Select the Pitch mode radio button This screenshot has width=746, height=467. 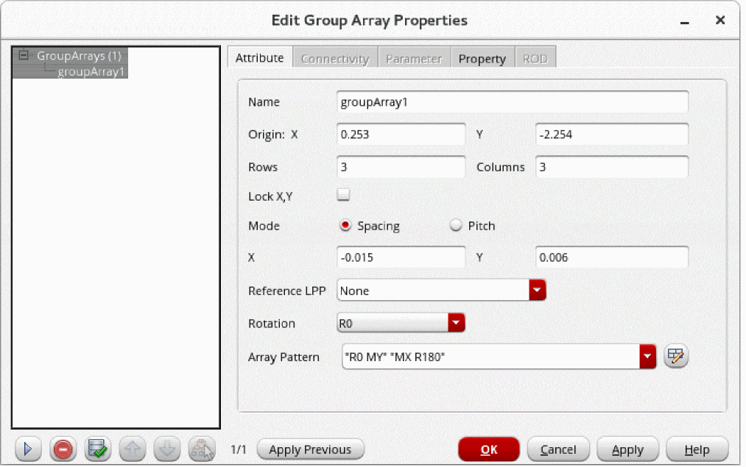pyautogui.click(x=455, y=226)
